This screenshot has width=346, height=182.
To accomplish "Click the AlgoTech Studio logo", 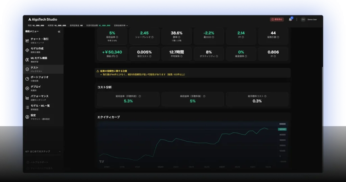I will pos(43,19).
